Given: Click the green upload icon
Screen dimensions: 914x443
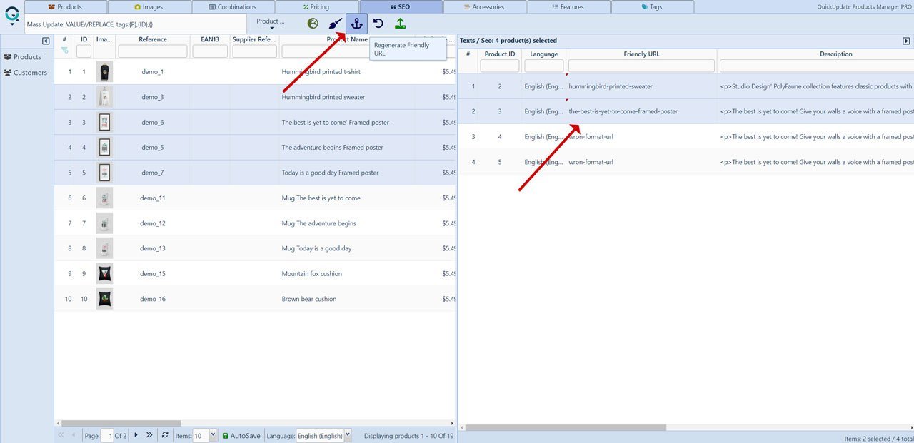Looking at the screenshot, I should [x=400, y=24].
